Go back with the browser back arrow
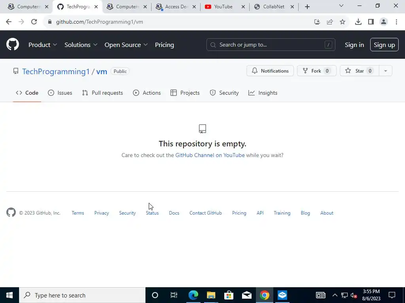This screenshot has height=303, width=405. (9, 22)
